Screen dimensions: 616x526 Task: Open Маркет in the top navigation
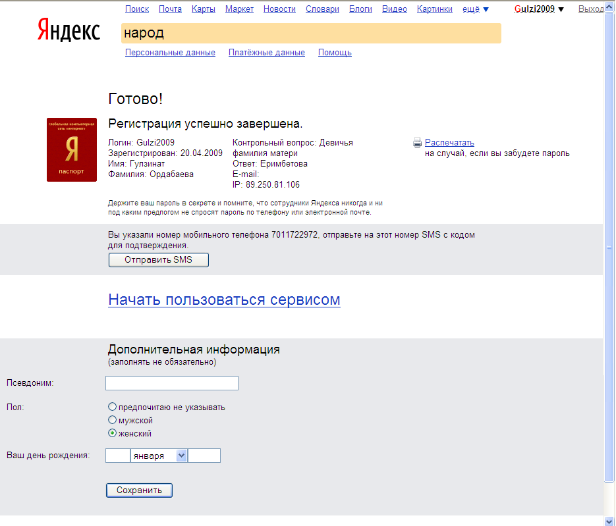(239, 9)
